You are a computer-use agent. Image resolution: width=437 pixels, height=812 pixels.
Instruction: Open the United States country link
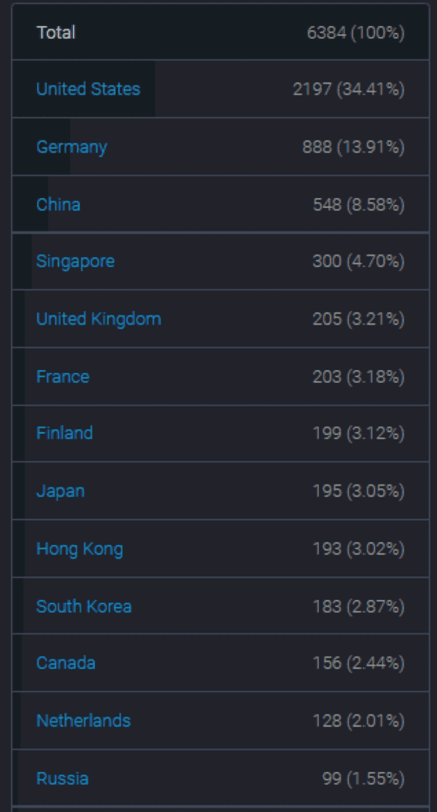[x=88, y=89]
